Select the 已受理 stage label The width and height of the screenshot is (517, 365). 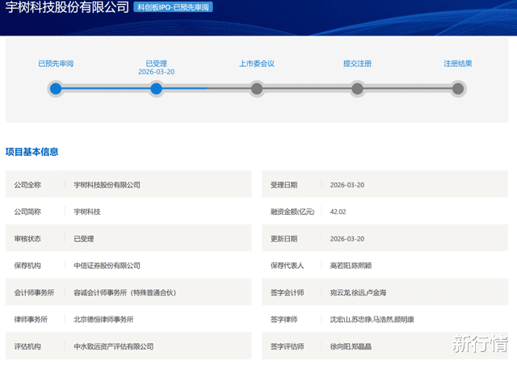(156, 63)
